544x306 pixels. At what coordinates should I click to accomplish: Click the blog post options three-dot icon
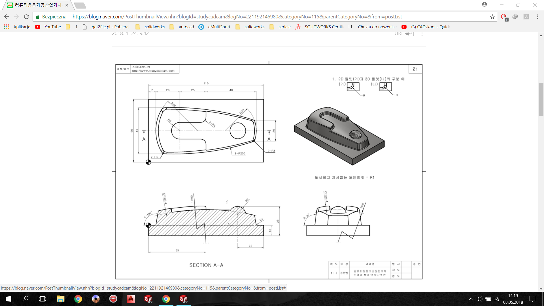click(422, 34)
